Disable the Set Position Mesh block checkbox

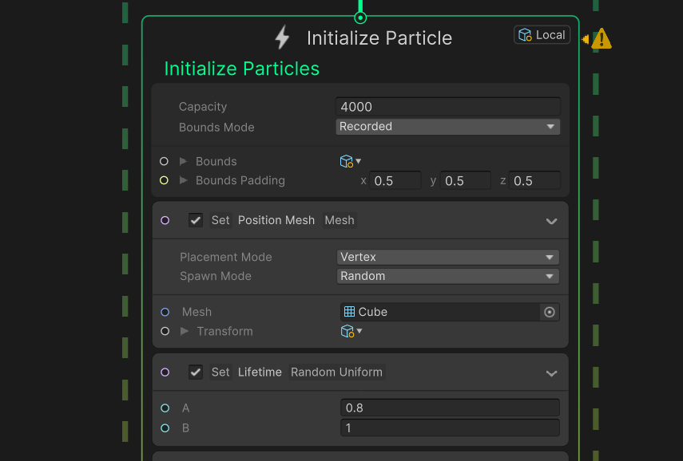coord(196,220)
